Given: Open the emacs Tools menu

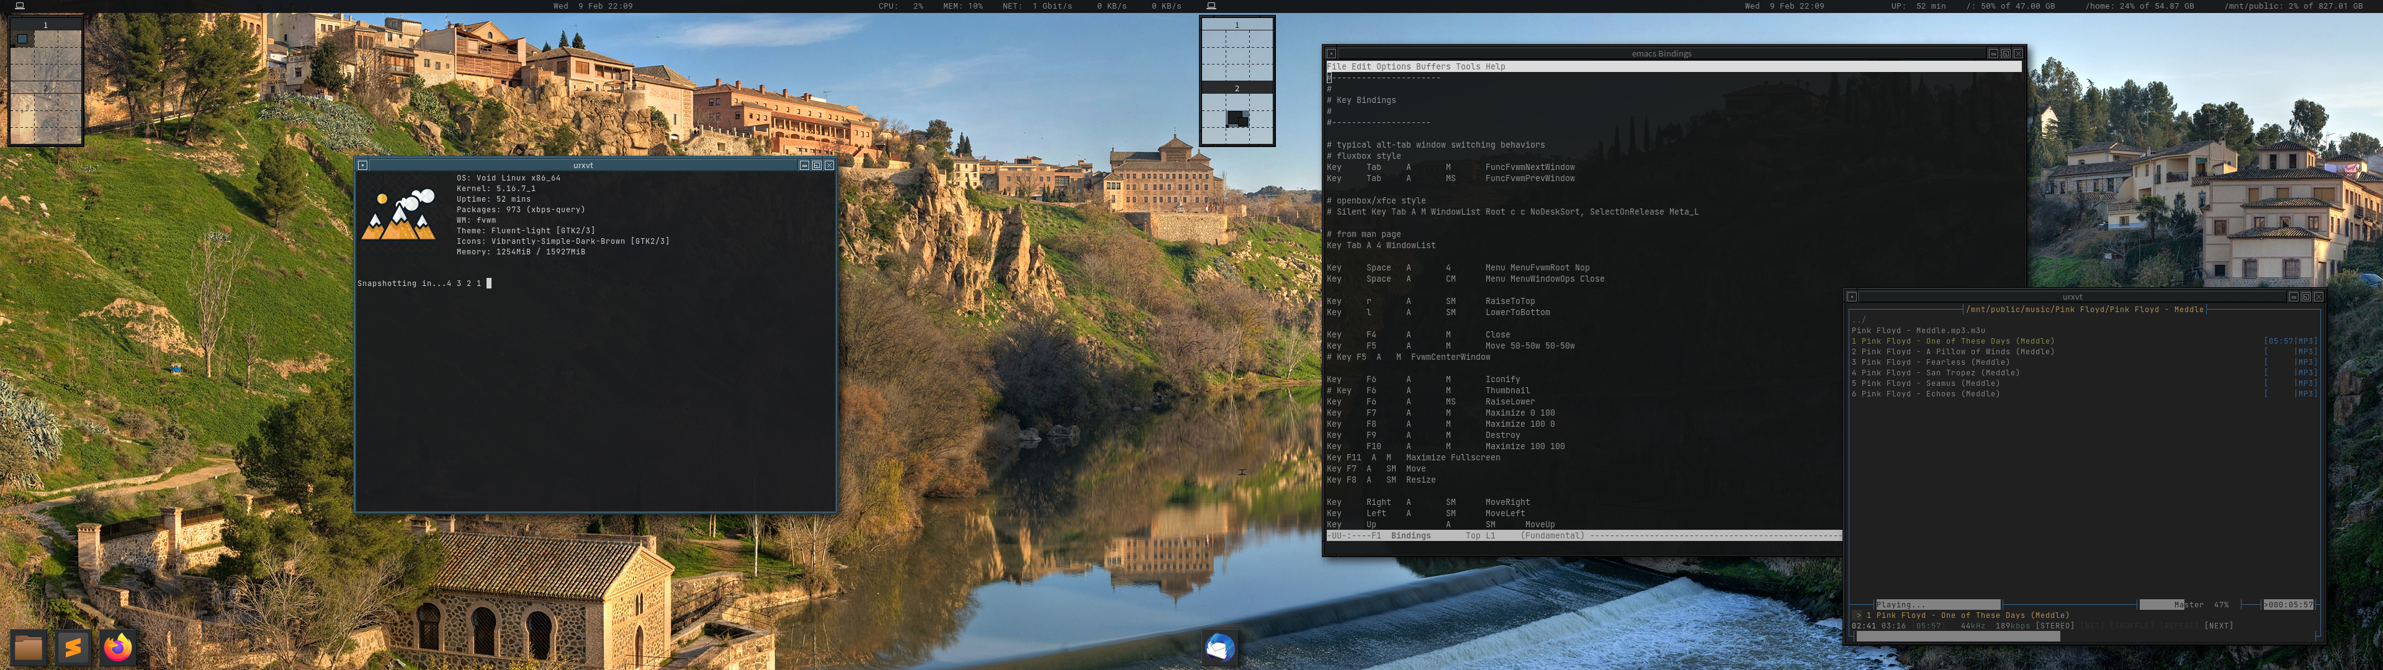Looking at the screenshot, I should [x=1468, y=66].
